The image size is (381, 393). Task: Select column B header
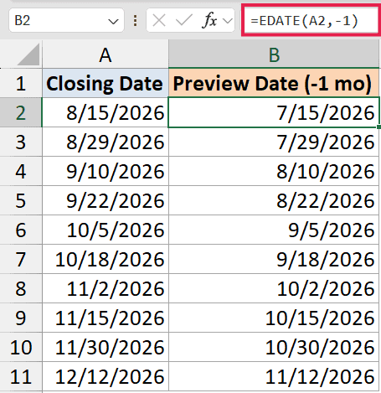[x=274, y=54]
